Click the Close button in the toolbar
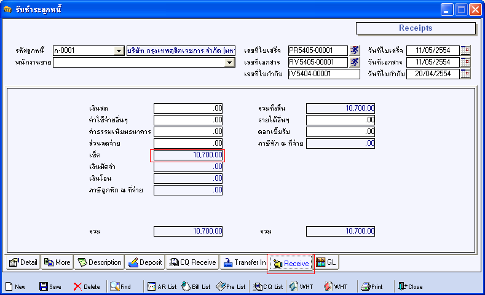This screenshot has width=485, height=295. coord(410,286)
